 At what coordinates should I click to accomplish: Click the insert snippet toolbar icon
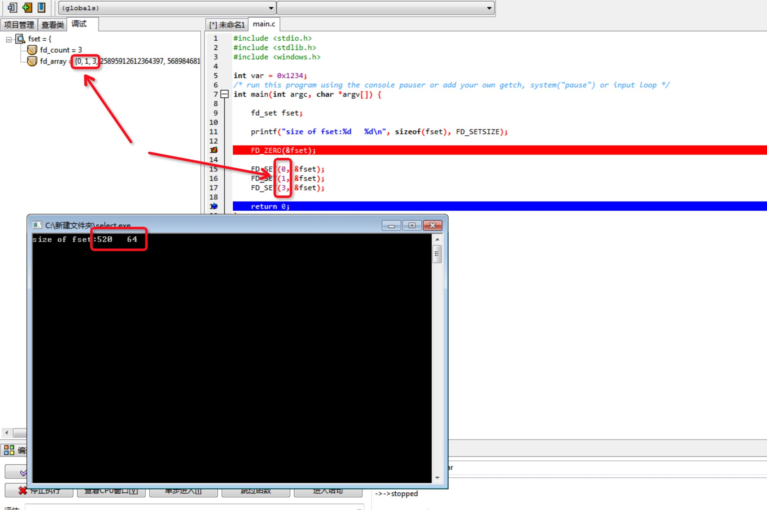[x=12, y=7]
